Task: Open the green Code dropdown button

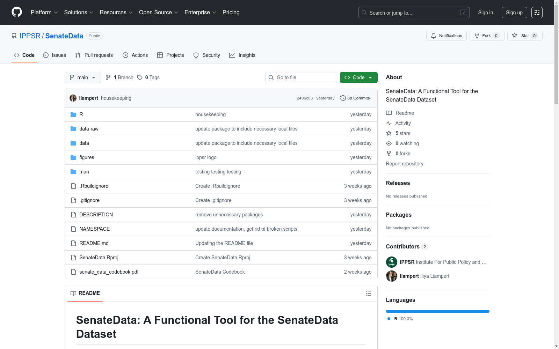Action: (x=359, y=77)
